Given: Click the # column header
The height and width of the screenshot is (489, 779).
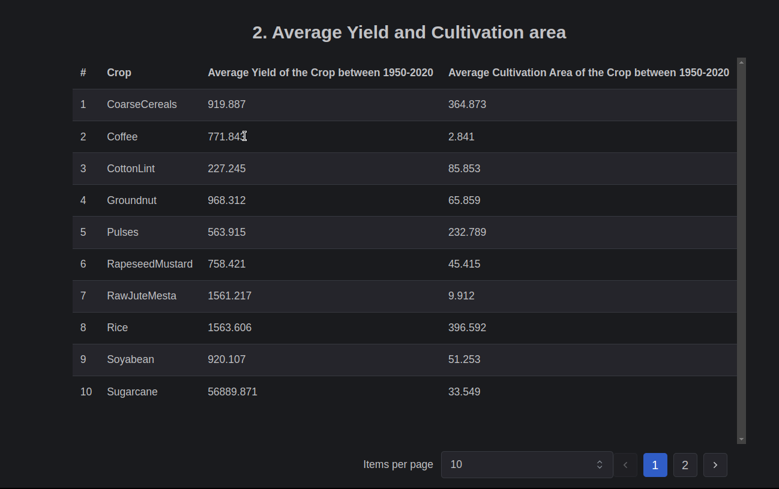Looking at the screenshot, I should click(83, 73).
